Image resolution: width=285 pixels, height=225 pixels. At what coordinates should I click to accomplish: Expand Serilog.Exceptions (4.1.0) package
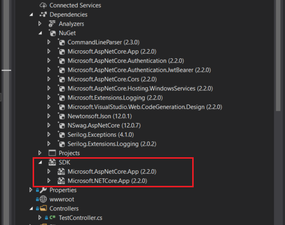click(49, 135)
